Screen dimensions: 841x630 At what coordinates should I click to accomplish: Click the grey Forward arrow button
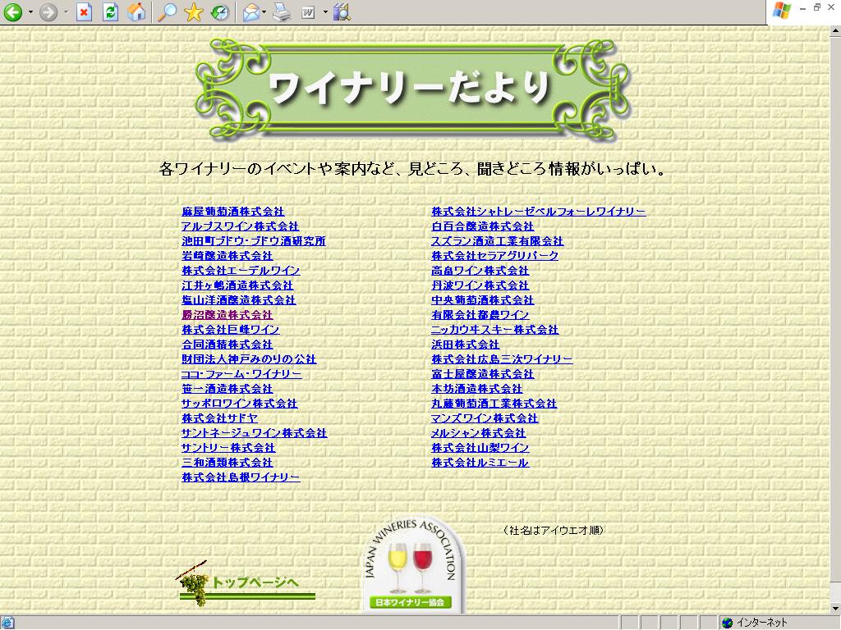point(48,11)
